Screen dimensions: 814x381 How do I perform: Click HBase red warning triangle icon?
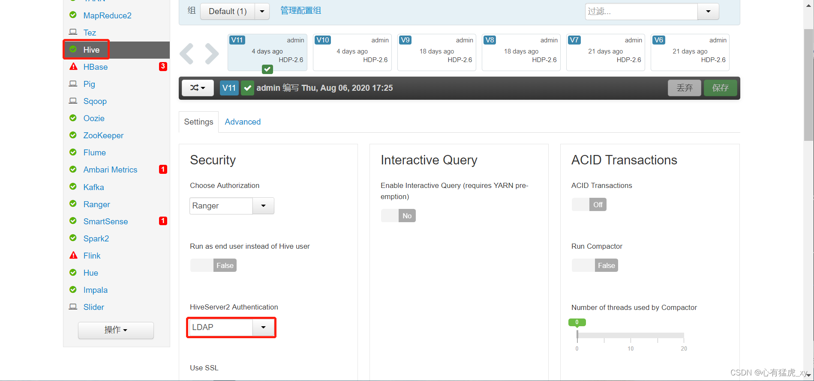tap(73, 66)
